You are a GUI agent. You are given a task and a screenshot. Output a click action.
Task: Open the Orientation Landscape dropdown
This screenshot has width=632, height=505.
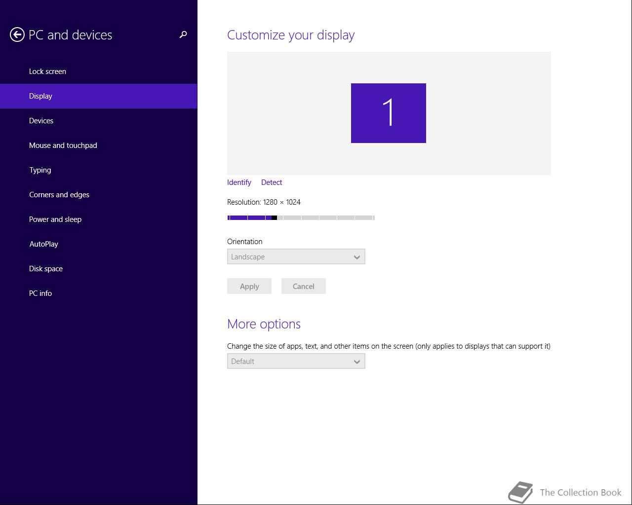point(296,256)
